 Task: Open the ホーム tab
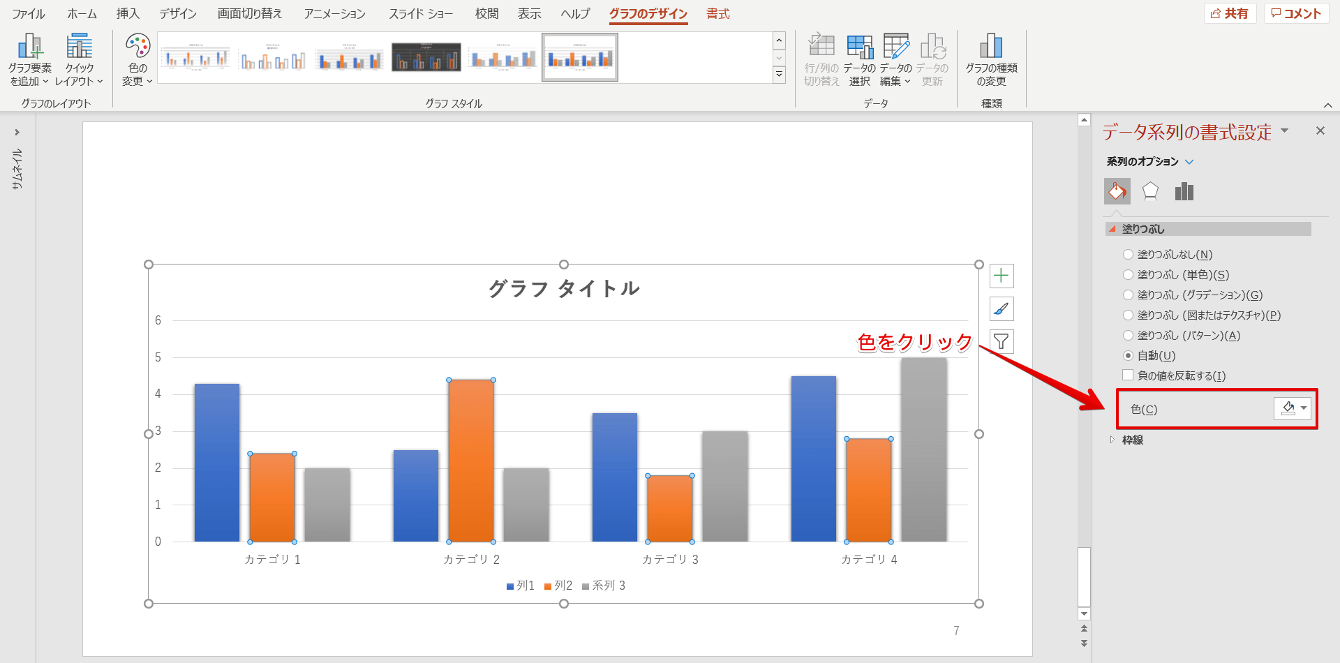[82, 14]
